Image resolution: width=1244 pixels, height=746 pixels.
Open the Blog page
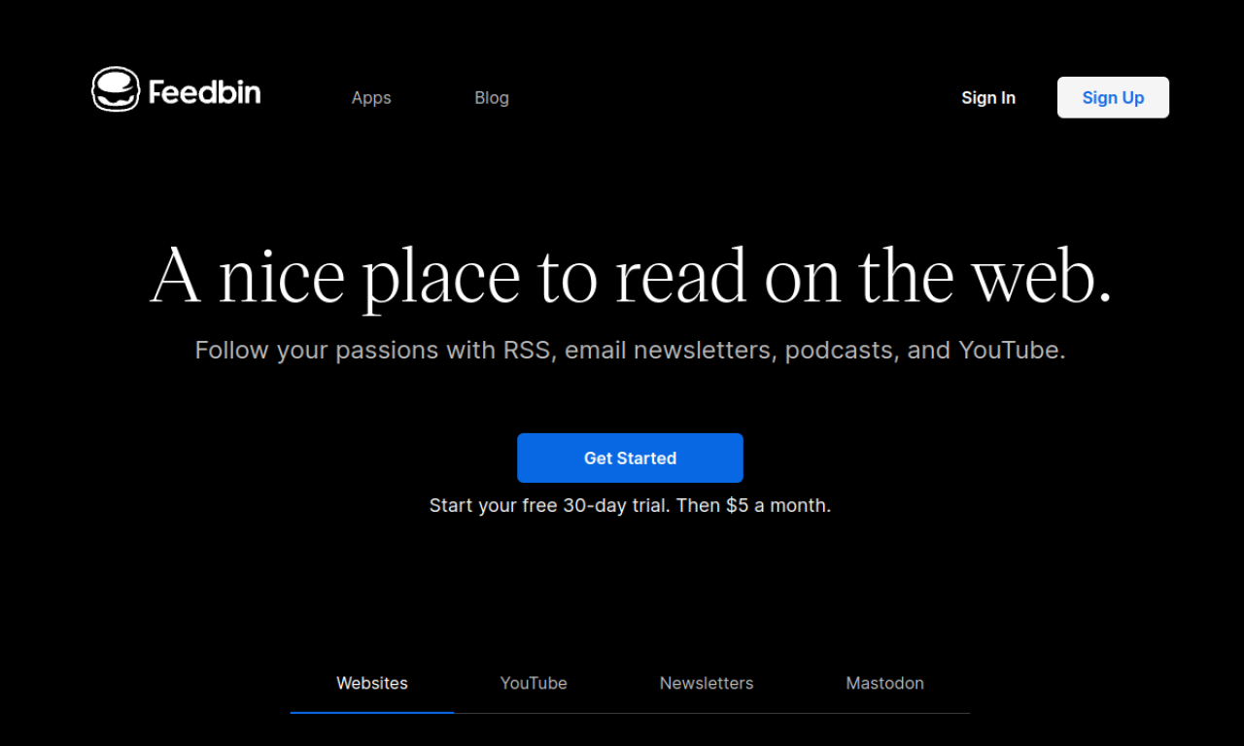(x=492, y=97)
